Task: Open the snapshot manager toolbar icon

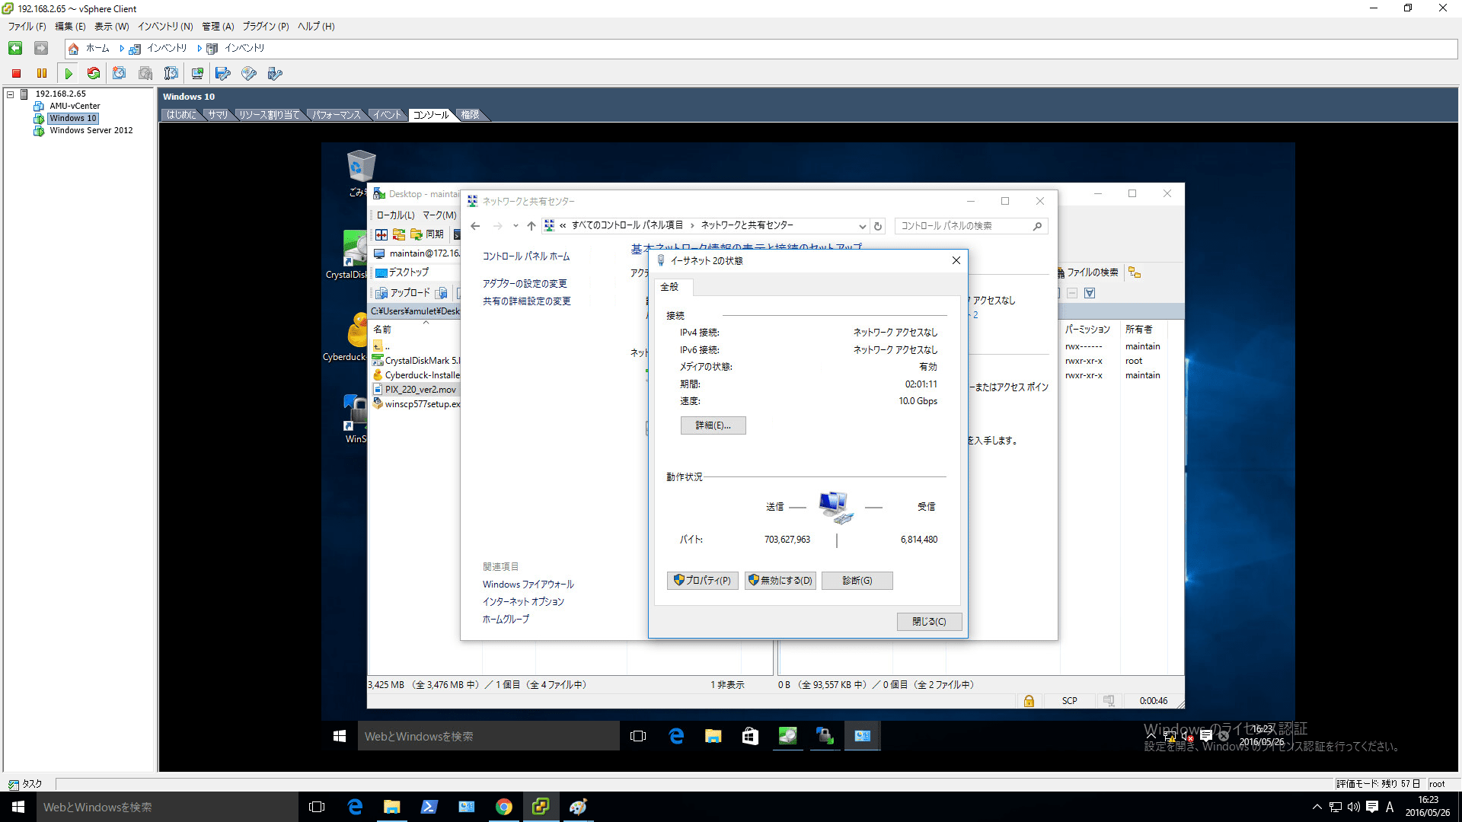Action: 171,74
